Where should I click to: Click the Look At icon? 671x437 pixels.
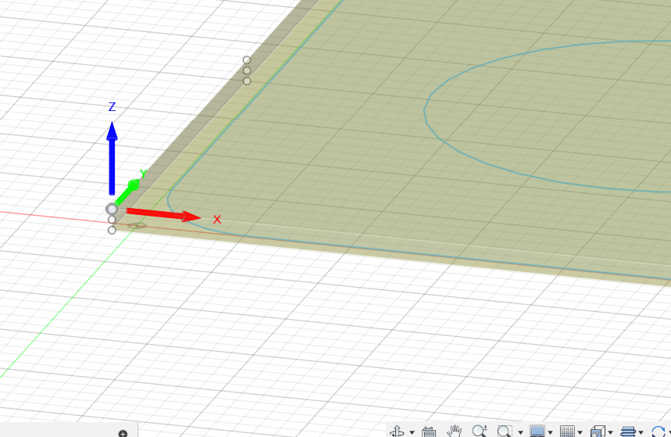428,432
